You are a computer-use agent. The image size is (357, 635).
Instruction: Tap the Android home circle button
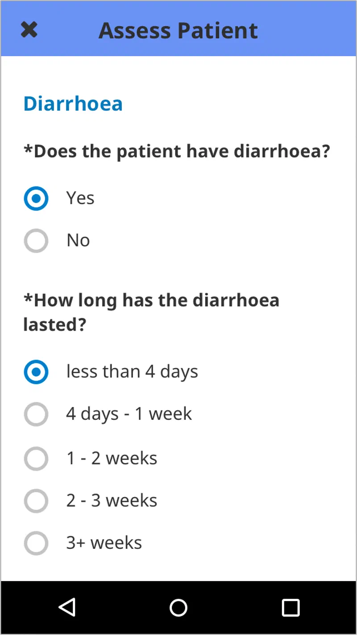[178, 607]
